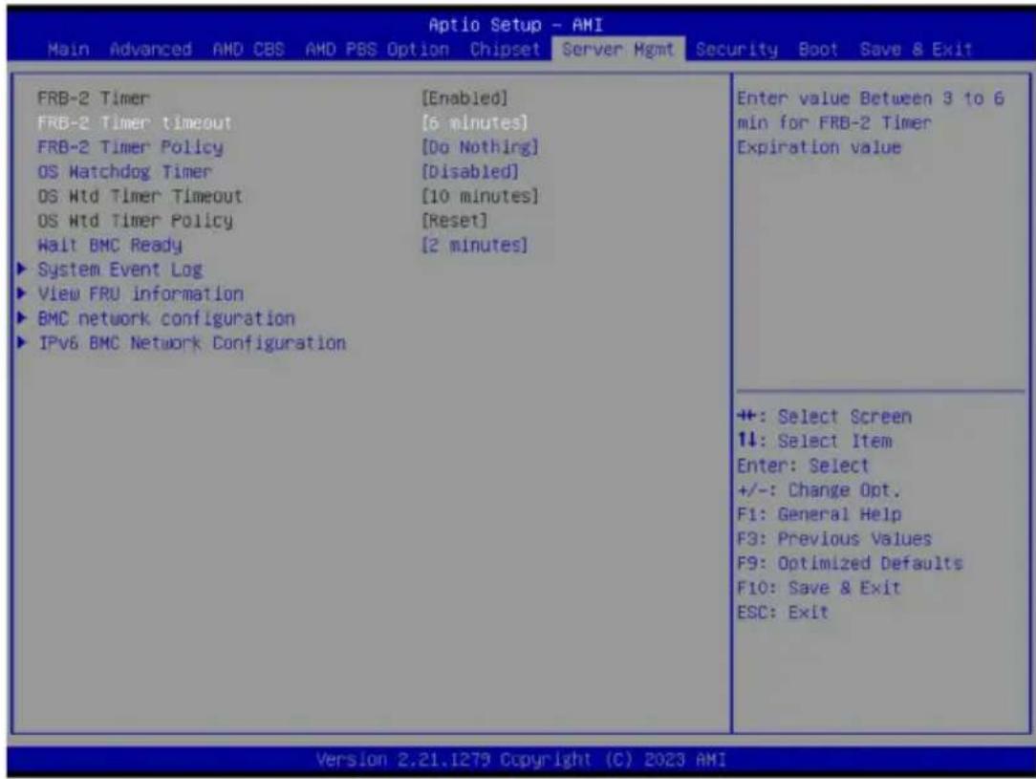This screenshot has height=779, width=1036.
Task: Click the Enter: Select hint
Action: click(803, 465)
